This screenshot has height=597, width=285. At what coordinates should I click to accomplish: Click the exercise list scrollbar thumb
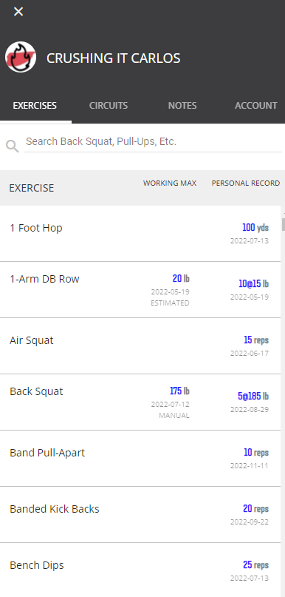pos(283,225)
